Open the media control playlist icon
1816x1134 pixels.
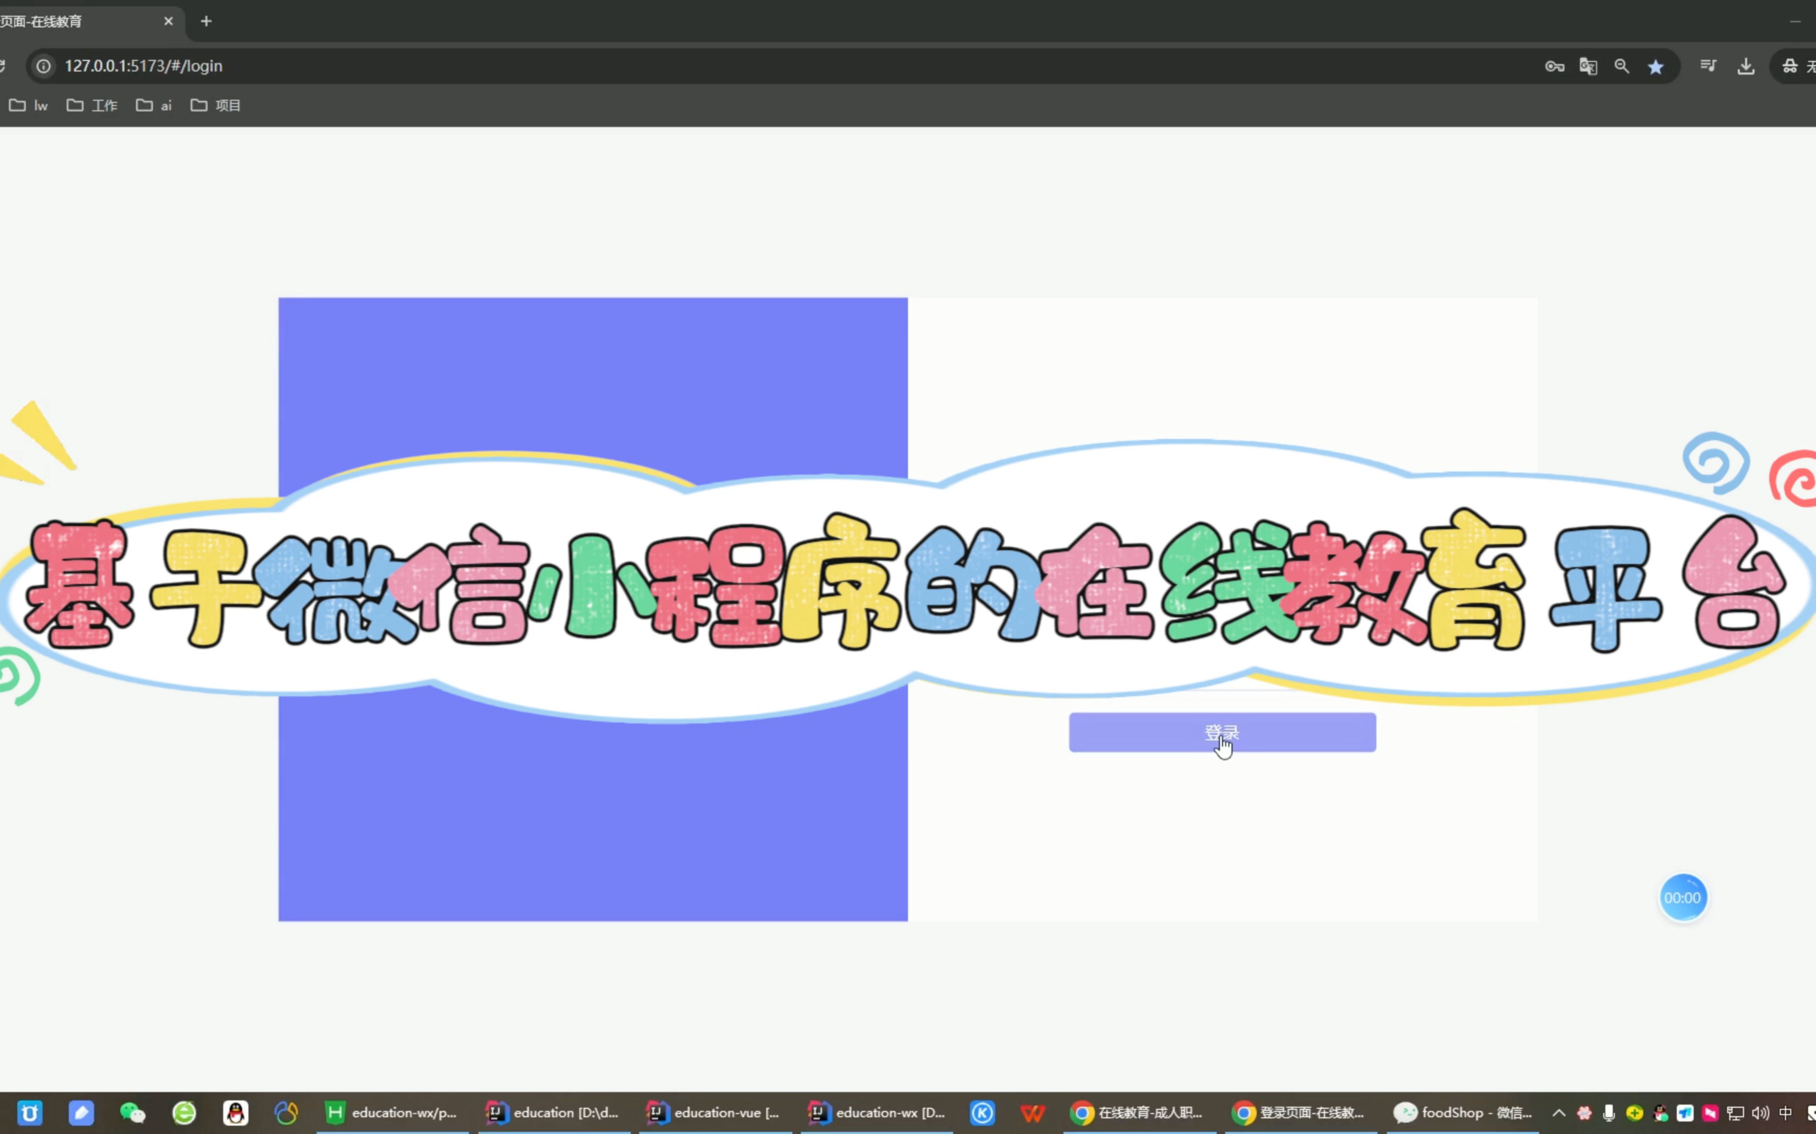click(1709, 66)
